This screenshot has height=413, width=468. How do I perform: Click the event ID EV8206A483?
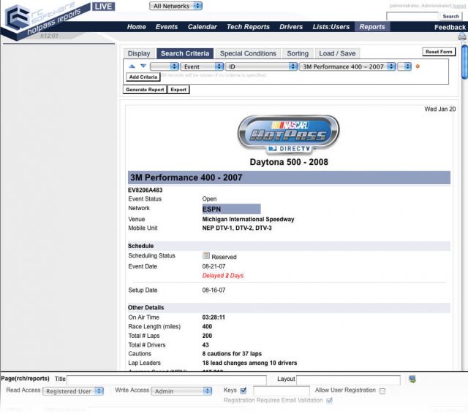point(145,190)
